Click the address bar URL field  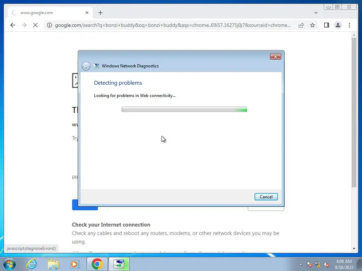[x=173, y=25]
